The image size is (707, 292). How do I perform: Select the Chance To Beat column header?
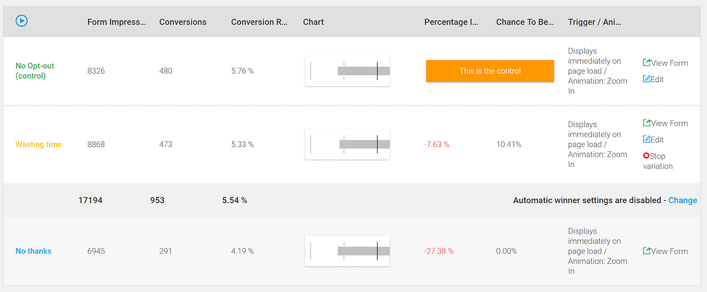pyautogui.click(x=525, y=22)
